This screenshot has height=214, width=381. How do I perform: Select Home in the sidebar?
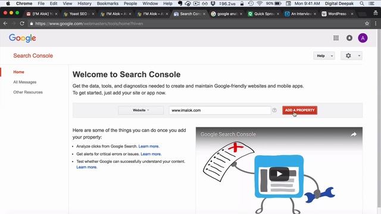(x=18, y=72)
